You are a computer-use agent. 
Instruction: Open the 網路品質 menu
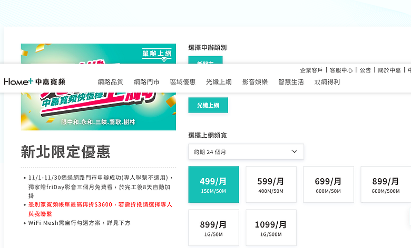110,82
